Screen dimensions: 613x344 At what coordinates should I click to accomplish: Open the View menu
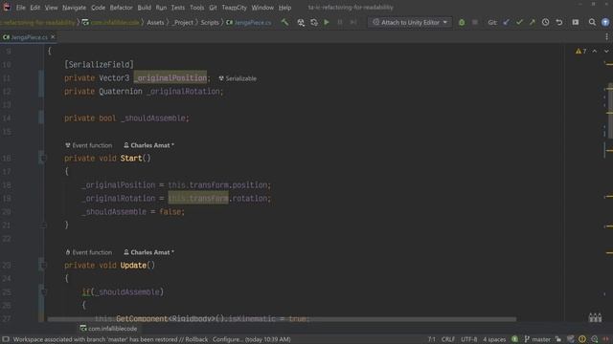(51, 8)
